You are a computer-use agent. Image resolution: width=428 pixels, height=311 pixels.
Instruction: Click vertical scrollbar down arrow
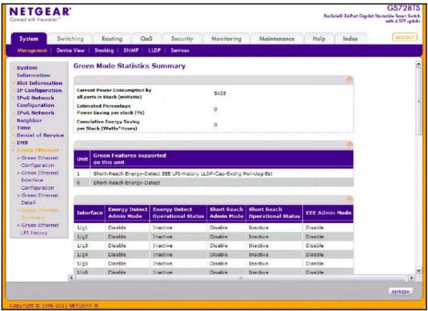click(x=419, y=270)
